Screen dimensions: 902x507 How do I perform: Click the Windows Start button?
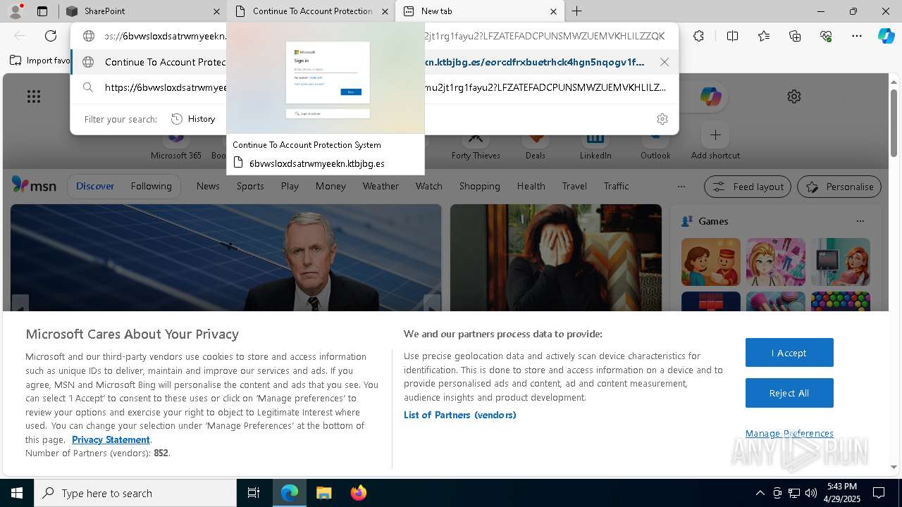coord(16,493)
